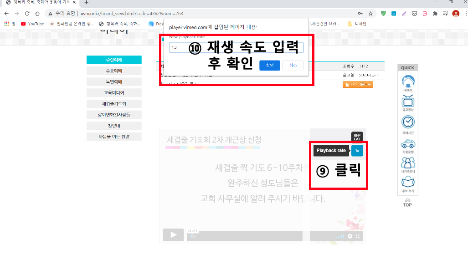Enter fullscreen in the video player
This screenshot has width=473, height=265.
click(x=358, y=236)
